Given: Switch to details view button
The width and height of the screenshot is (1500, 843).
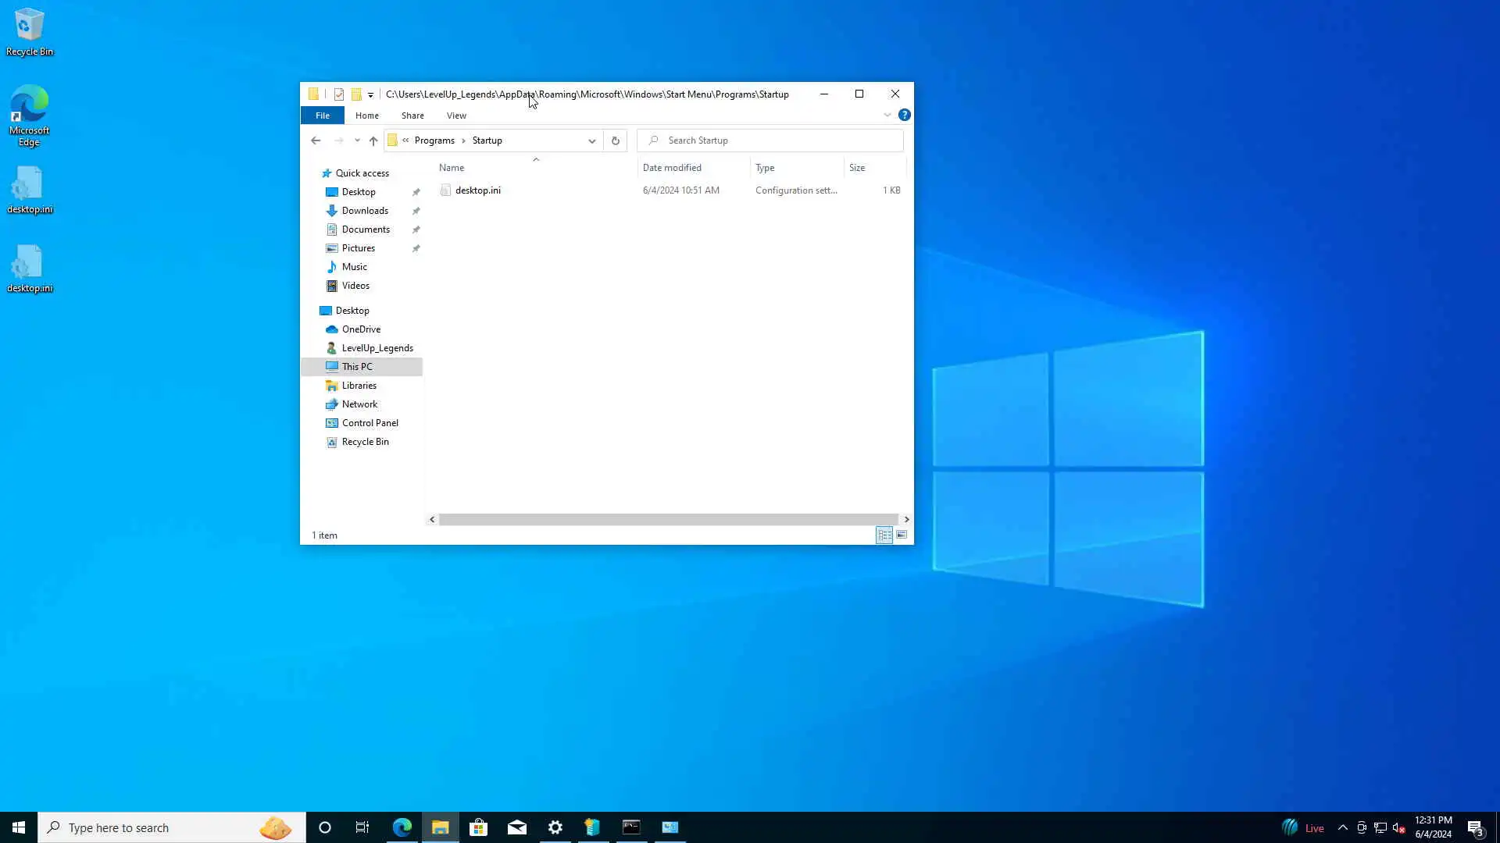Looking at the screenshot, I should [884, 535].
